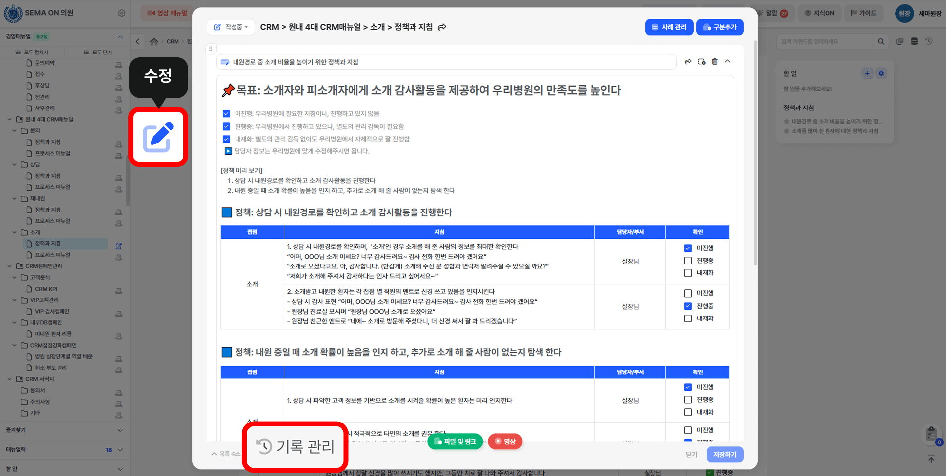
Task: Uncheck 진행중 for the '2. 소개받고 내원한 환자는' guideline
Action: point(688,306)
